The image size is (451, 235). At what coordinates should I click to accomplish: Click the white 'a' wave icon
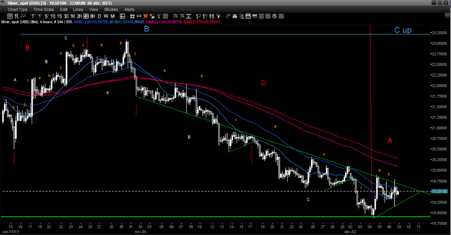coord(274,16)
